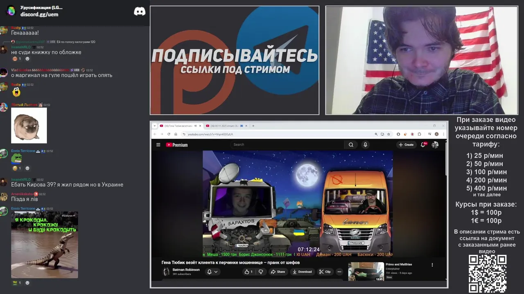The image size is (524, 294).
Task: Click the Discord logo in chat overlay
Action: point(140,11)
